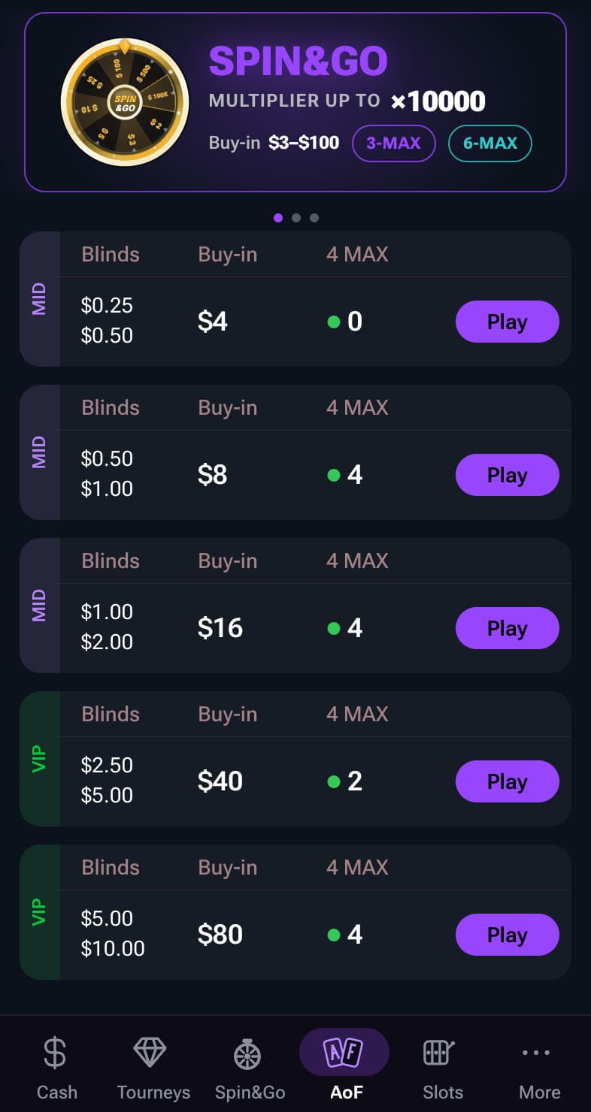
Task: Switch to third banner page dot
Action: [314, 218]
